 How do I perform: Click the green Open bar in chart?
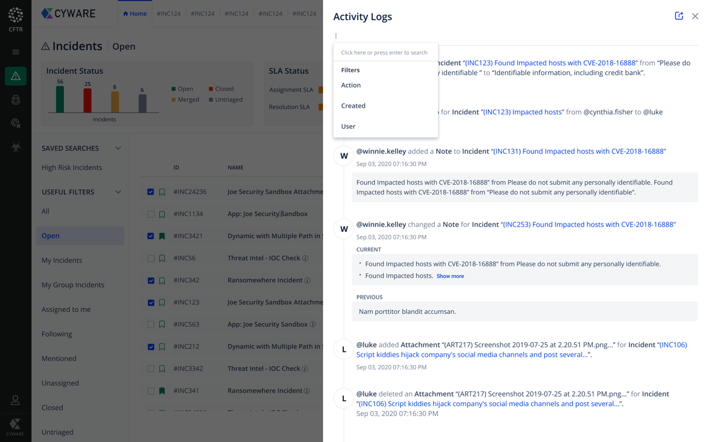[60, 100]
